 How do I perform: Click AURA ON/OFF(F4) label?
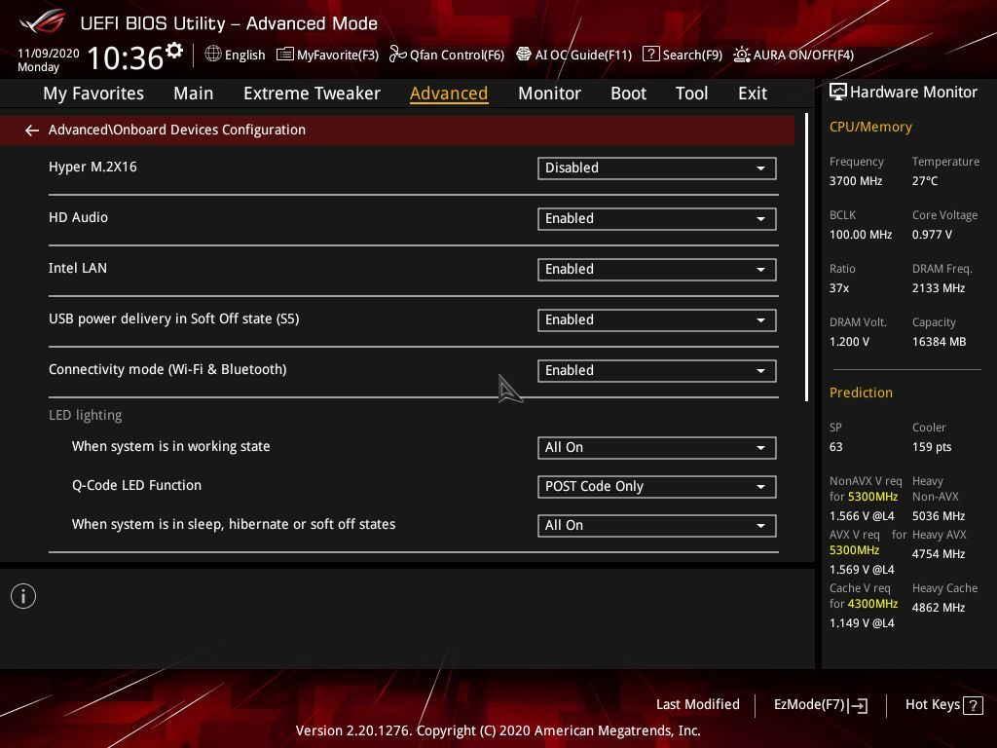click(803, 56)
